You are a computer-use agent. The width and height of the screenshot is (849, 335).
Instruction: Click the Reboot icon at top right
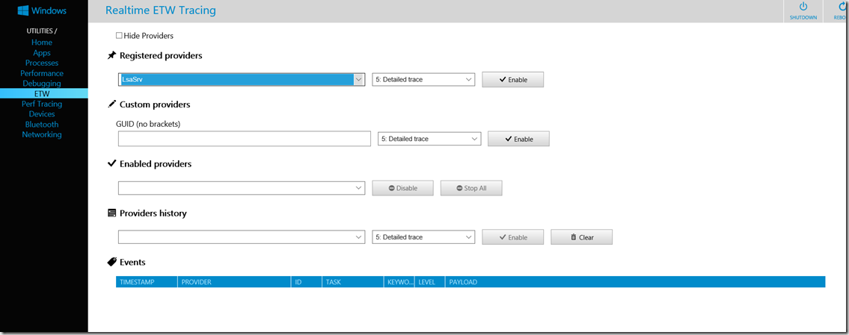point(844,7)
